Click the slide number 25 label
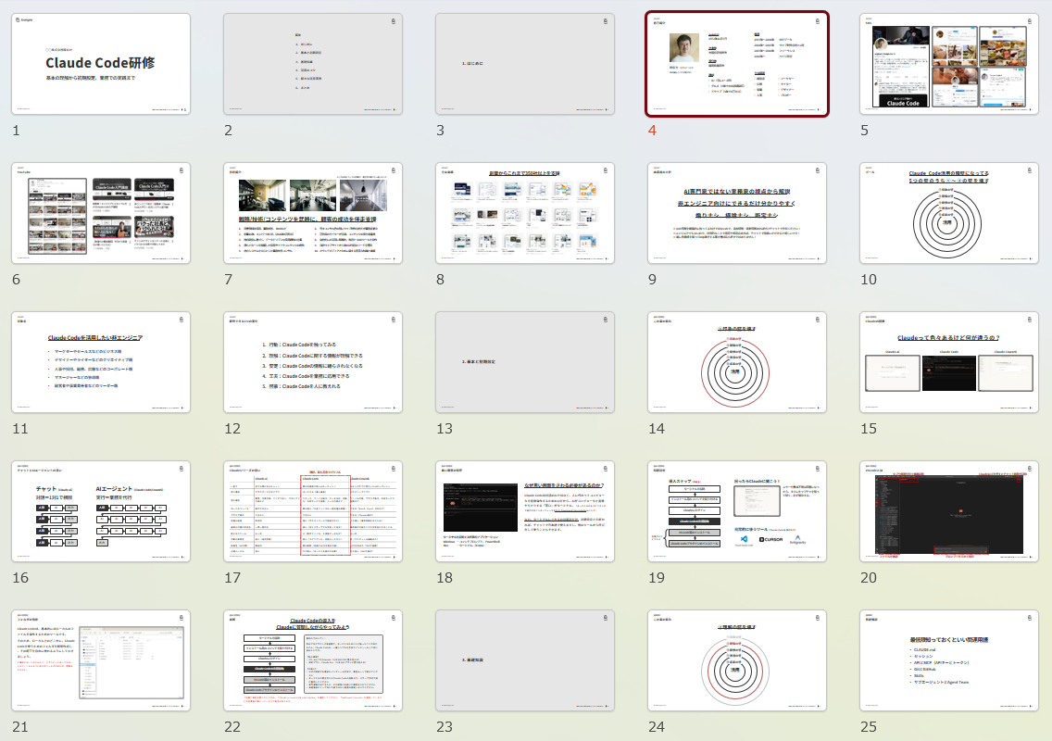The image size is (1052, 741). 868,726
